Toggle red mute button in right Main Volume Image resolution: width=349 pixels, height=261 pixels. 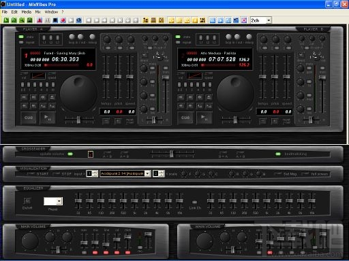(x=270, y=252)
